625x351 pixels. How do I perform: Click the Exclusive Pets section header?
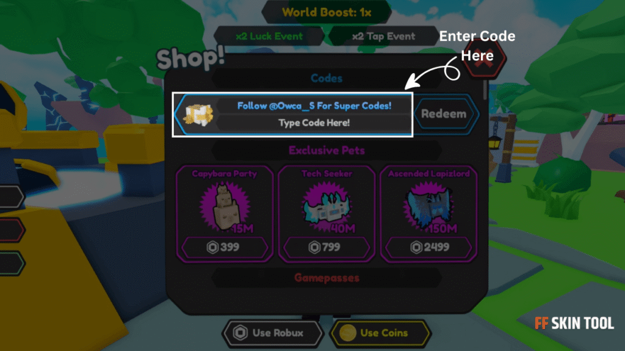327,151
